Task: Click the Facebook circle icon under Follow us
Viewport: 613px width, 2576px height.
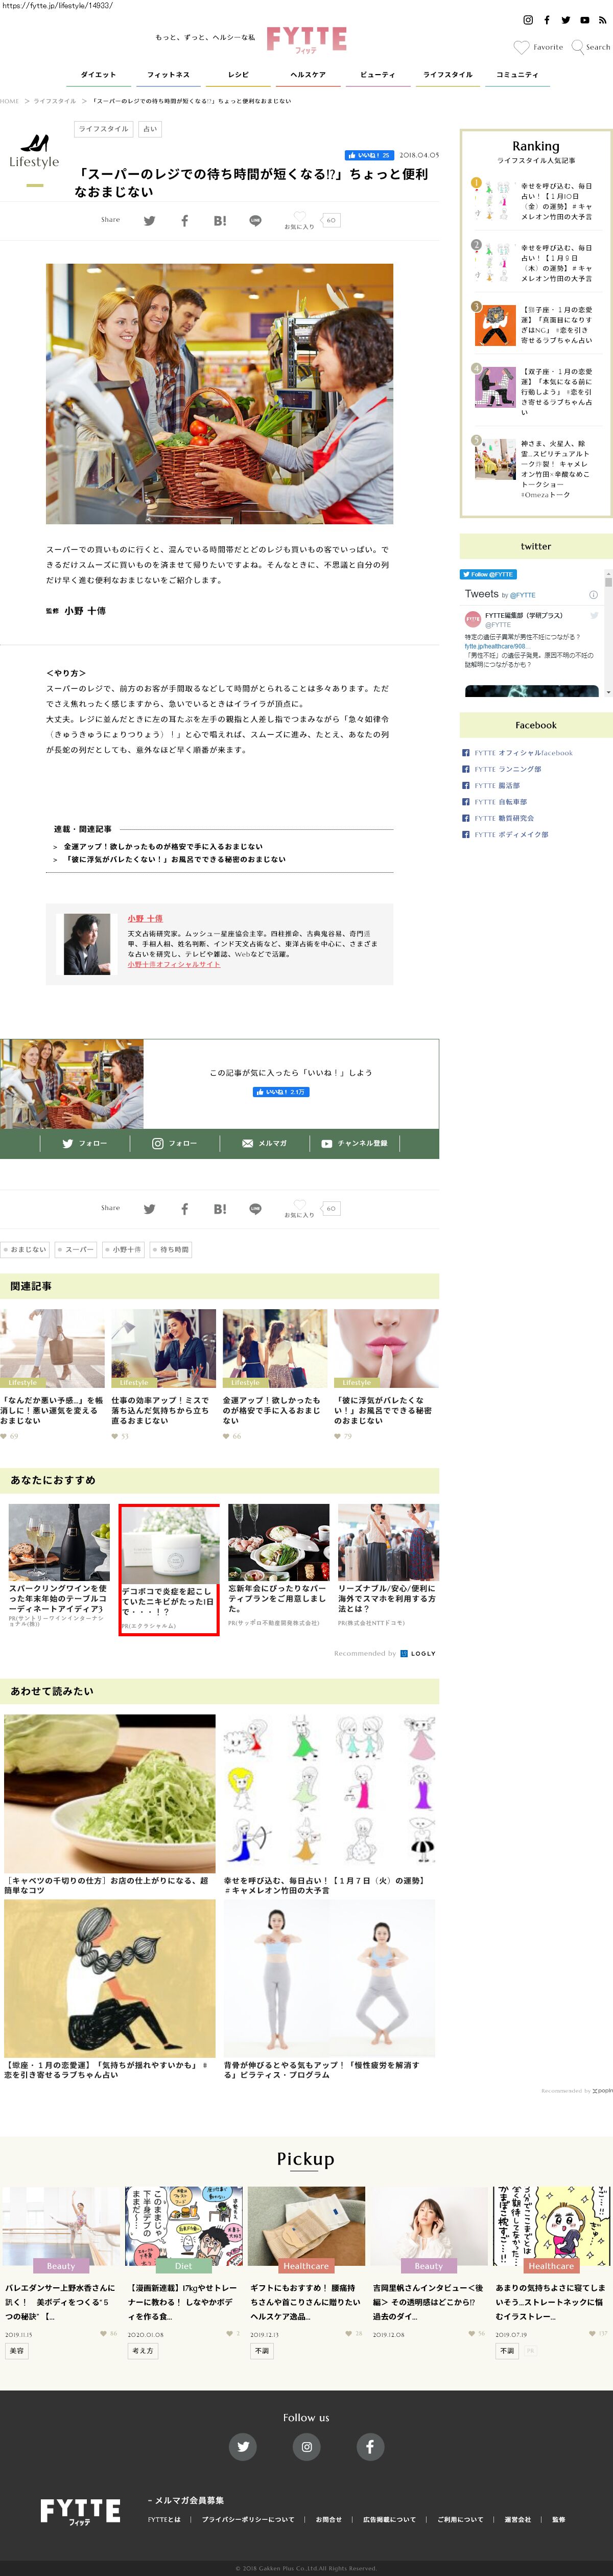Action: click(x=369, y=2446)
